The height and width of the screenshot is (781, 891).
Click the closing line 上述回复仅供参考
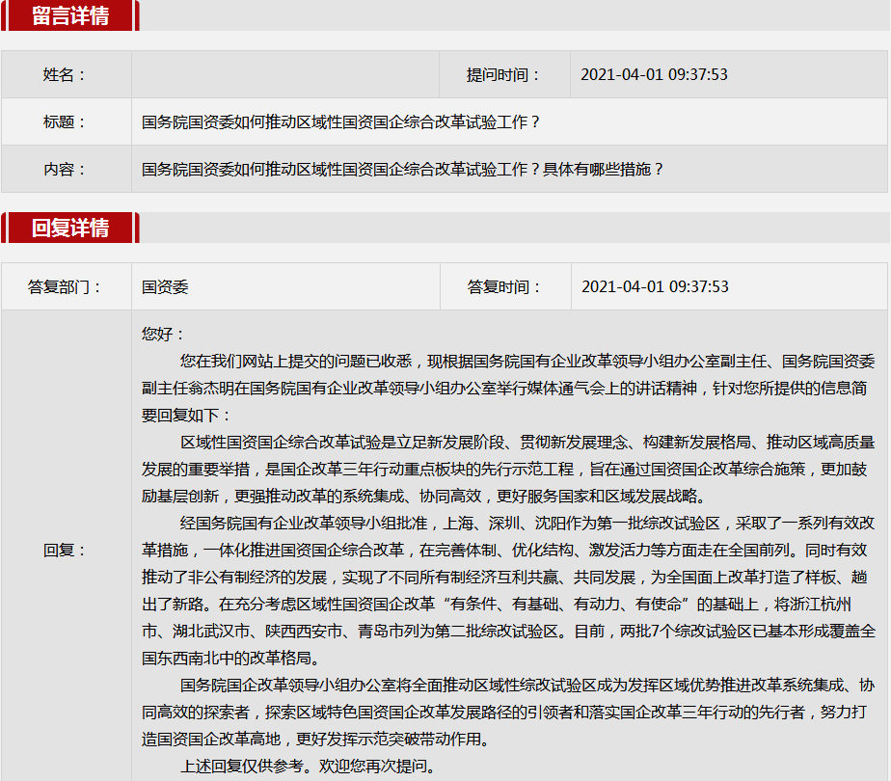click(x=308, y=768)
